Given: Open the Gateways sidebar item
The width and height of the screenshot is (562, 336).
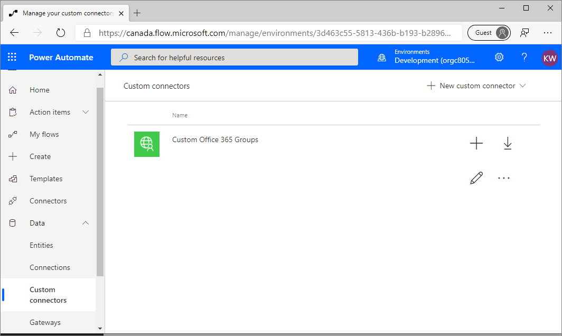Looking at the screenshot, I should pos(45,322).
